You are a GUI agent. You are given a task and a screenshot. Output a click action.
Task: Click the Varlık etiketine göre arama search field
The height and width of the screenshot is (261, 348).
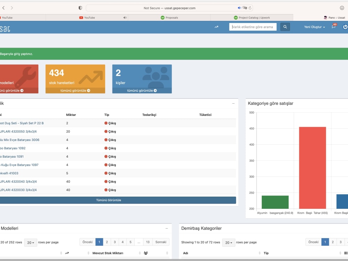pyautogui.click(x=253, y=27)
